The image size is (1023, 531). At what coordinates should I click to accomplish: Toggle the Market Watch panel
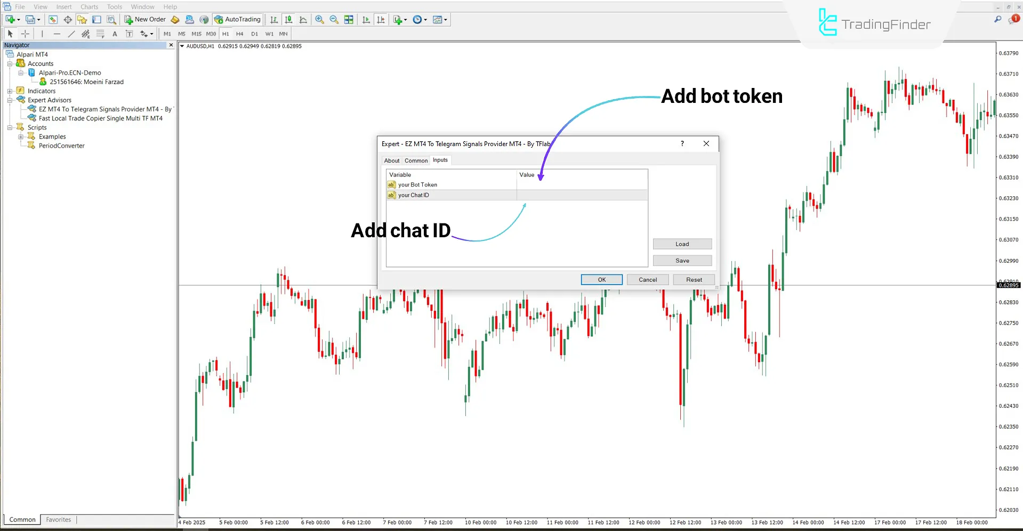click(x=53, y=19)
